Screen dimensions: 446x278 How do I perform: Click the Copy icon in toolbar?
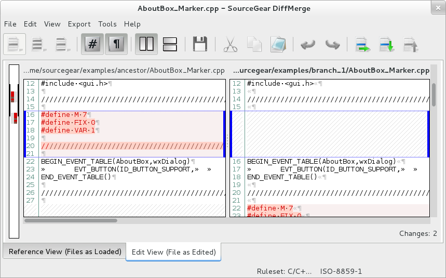click(254, 45)
